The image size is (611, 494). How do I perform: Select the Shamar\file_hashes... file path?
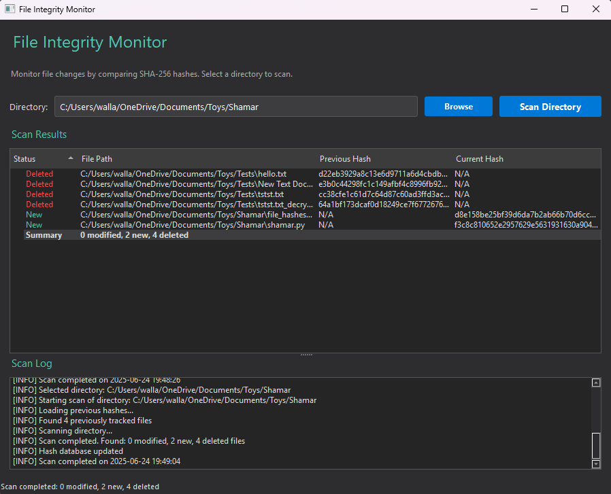(196, 215)
